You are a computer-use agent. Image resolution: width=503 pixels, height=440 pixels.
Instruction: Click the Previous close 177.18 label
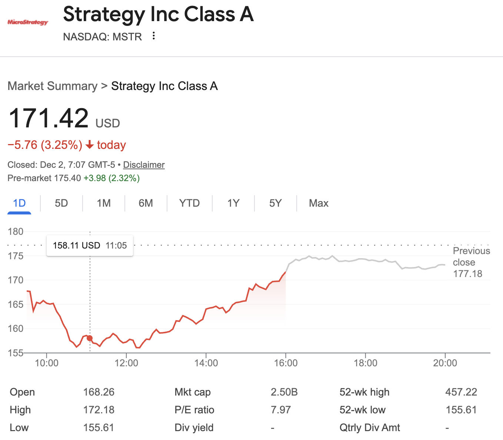(471, 262)
